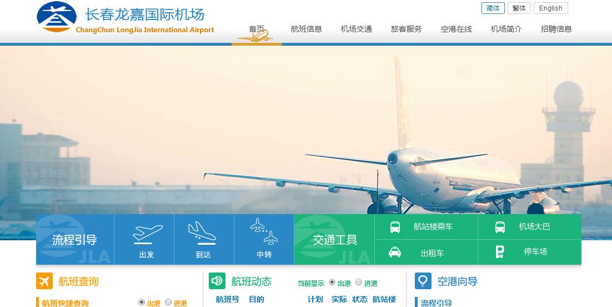Click ChangChun LongJia International Airport title text
612x307 pixels.
click(x=145, y=29)
